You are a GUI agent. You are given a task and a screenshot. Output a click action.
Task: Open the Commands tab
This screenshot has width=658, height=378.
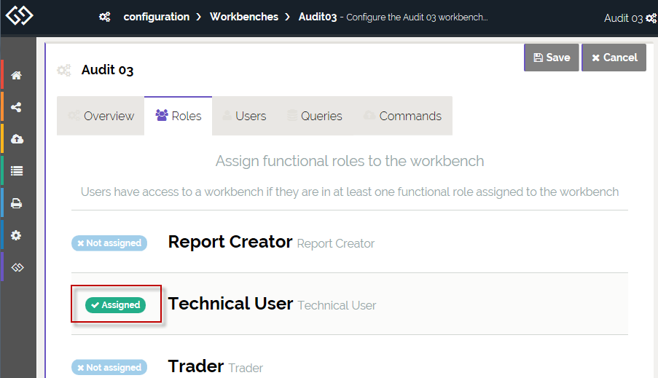(x=402, y=116)
